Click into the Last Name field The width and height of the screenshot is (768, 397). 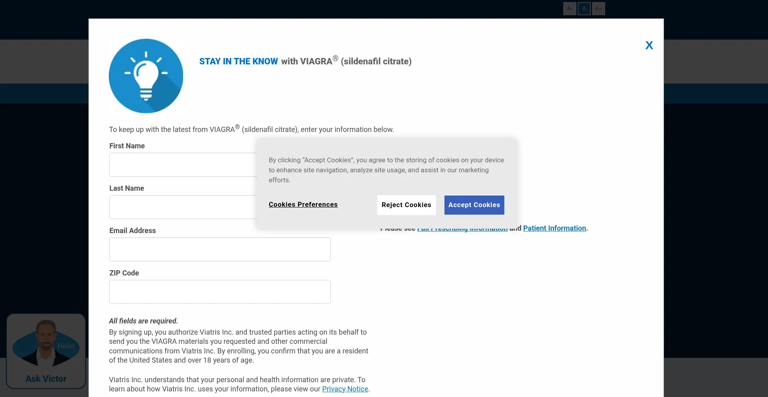183,207
